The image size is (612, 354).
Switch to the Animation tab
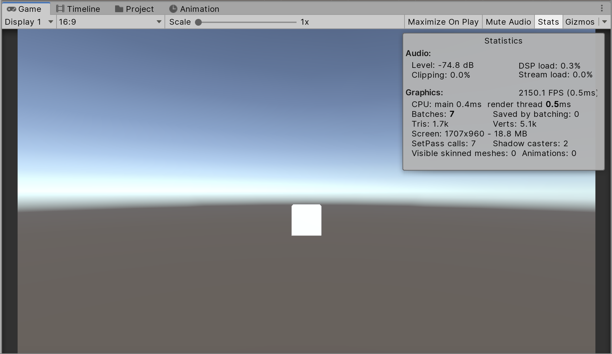point(199,9)
